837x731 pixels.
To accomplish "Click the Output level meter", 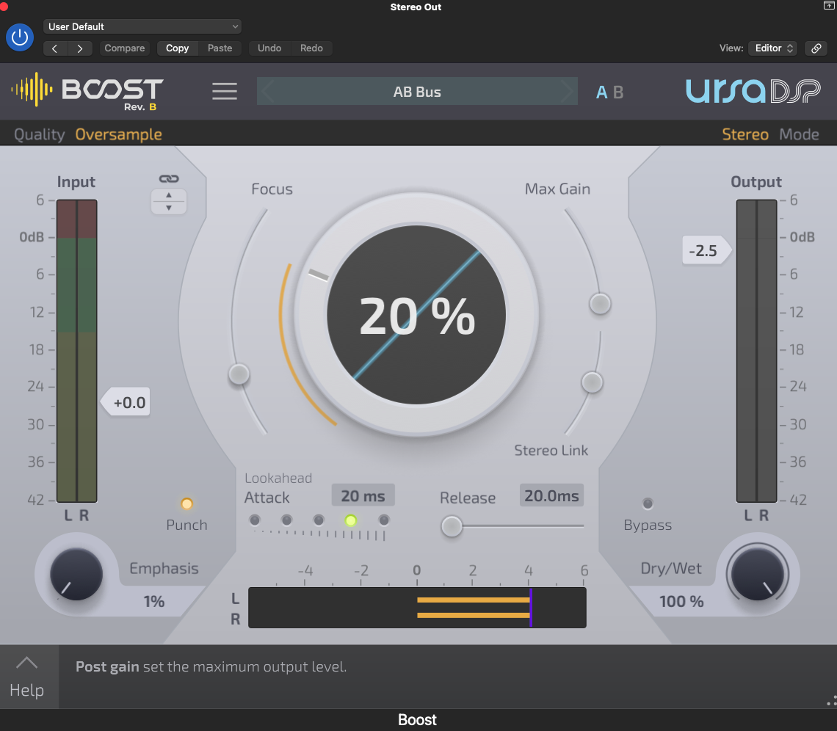I will (x=756, y=351).
